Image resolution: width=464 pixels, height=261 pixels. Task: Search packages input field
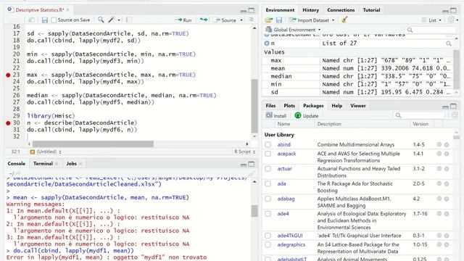pyautogui.click(x=418, y=115)
